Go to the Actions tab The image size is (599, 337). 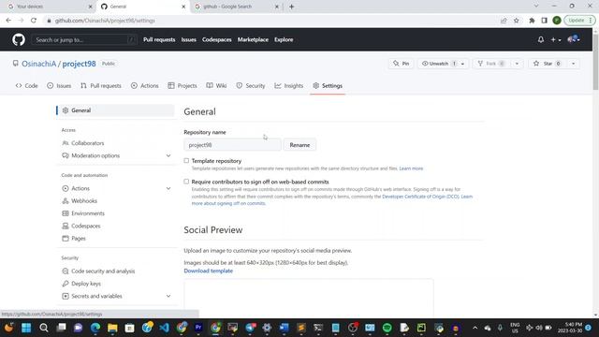click(144, 85)
